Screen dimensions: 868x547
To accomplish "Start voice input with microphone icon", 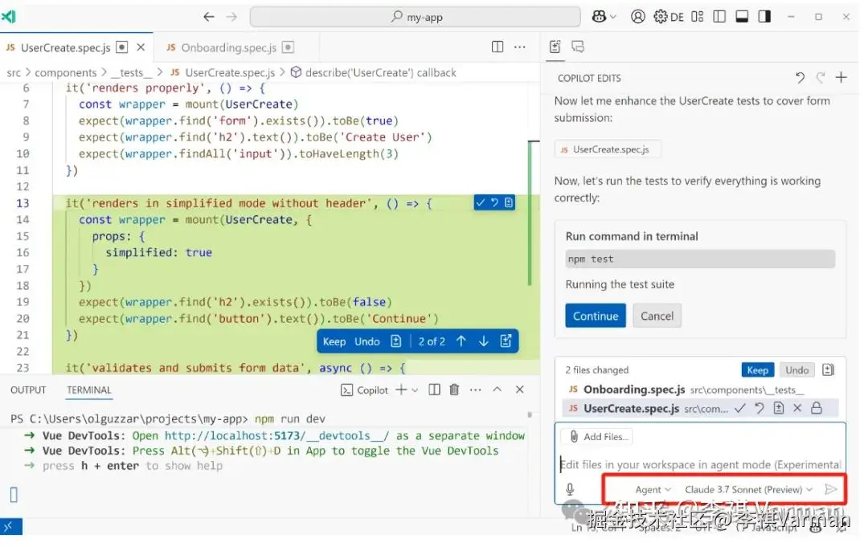I will tap(570, 489).
